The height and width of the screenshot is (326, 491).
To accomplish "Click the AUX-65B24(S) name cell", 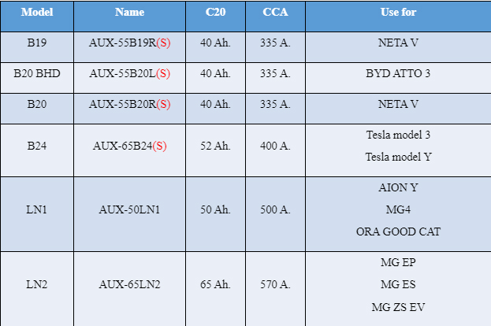I will (129, 150).
